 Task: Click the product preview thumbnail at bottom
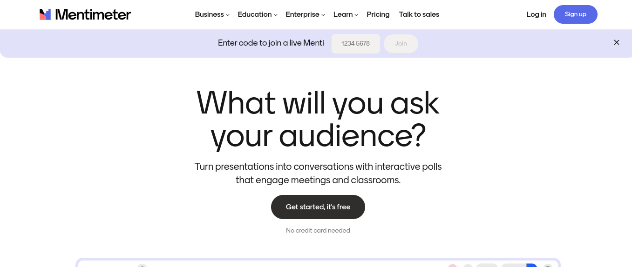318,263
